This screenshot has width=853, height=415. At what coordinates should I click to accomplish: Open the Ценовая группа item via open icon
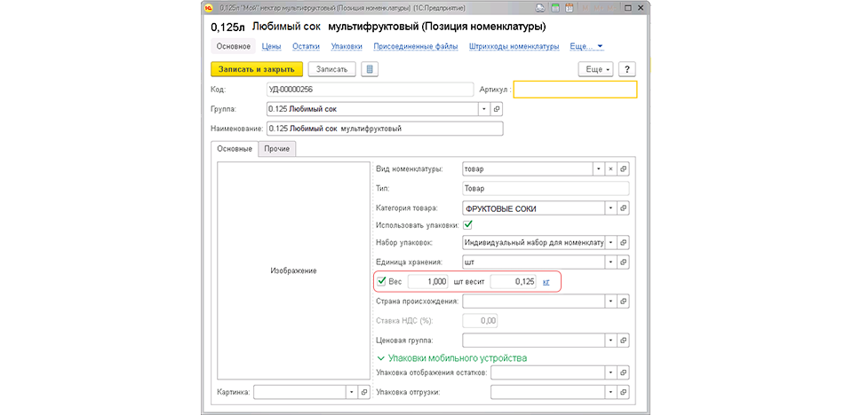[x=624, y=341]
